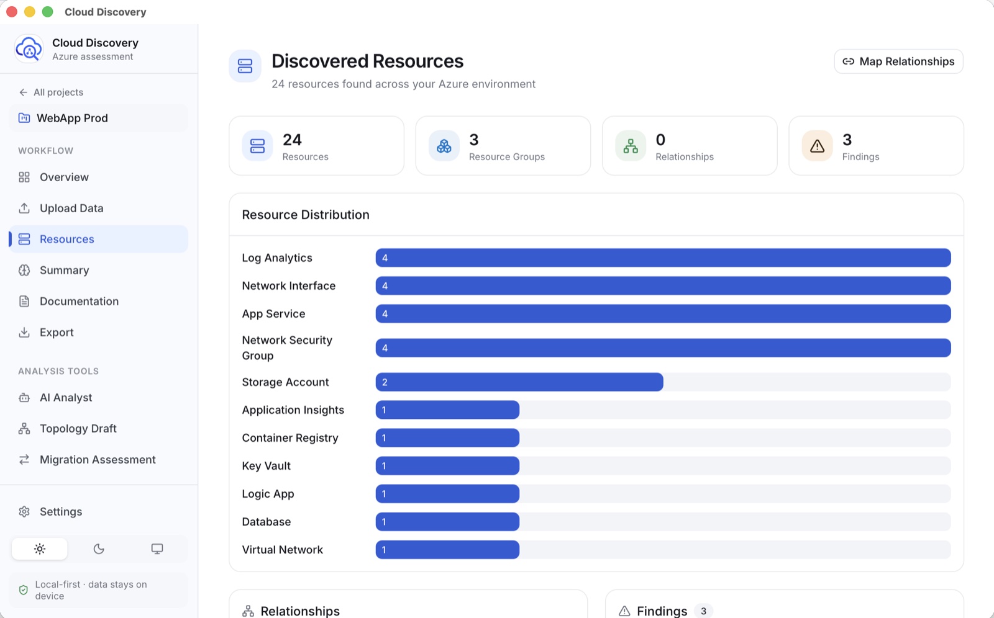The image size is (994, 618).
Task: Click the Resources sidebar icon
Action: coord(24,240)
